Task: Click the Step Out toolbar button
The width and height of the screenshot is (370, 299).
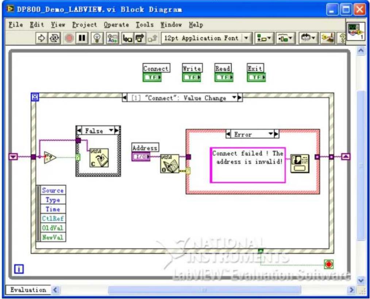Action: click(153, 38)
